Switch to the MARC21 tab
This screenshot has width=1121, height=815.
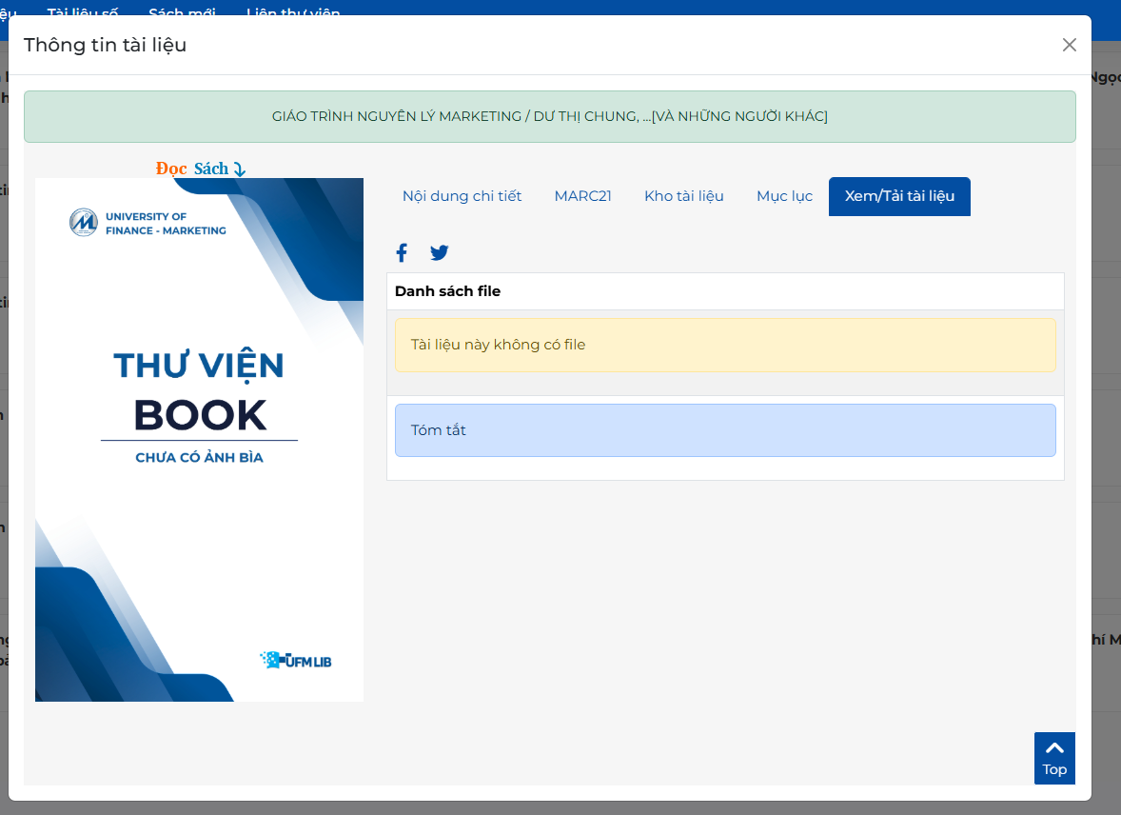tap(582, 196)
